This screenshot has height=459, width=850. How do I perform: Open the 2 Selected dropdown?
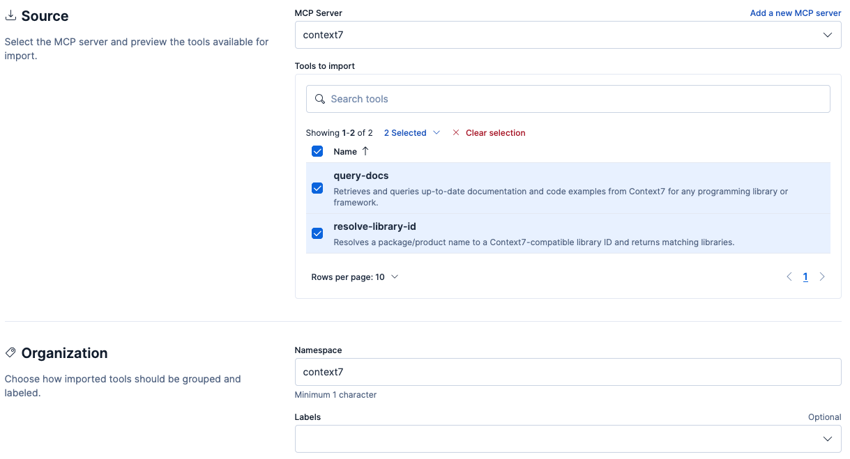click(x=410, y=132)
